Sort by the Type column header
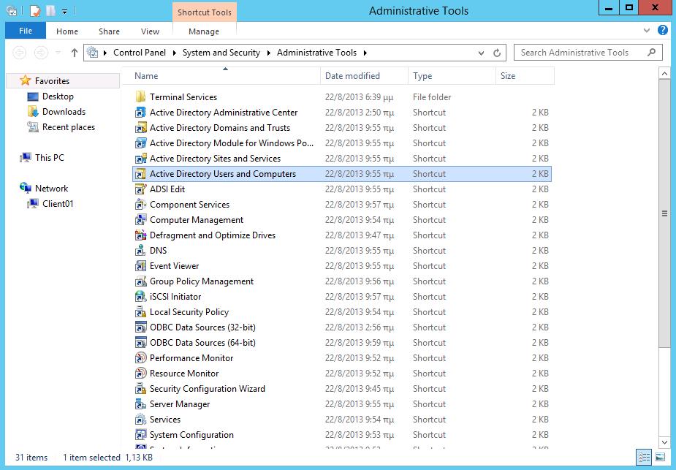 (x=452, y=76)
